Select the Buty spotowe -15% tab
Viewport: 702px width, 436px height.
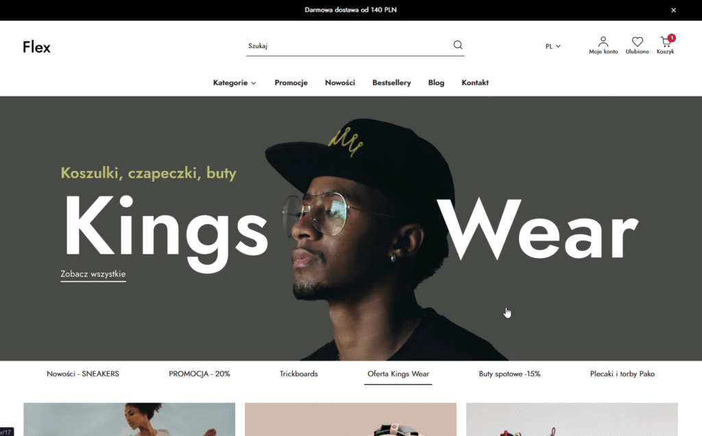pos(509,374)
